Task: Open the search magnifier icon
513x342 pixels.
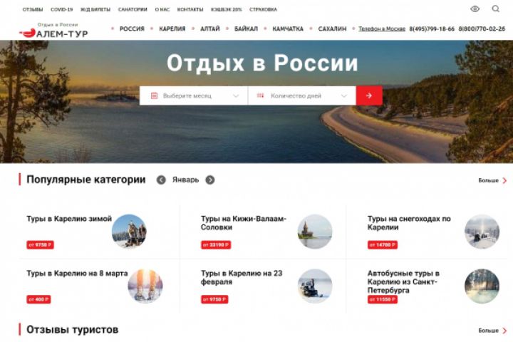Action: tap(496, 9)
